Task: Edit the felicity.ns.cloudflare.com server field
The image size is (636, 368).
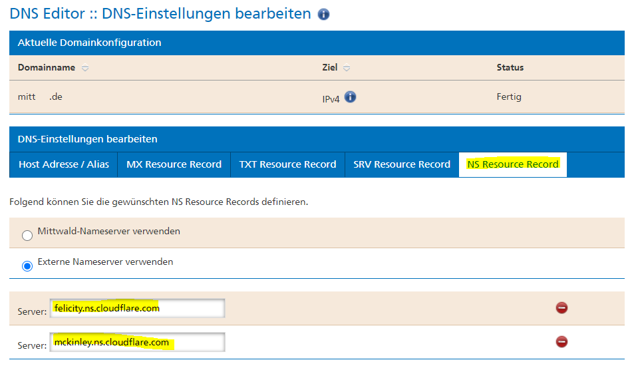Action: [x=137, y=308]
